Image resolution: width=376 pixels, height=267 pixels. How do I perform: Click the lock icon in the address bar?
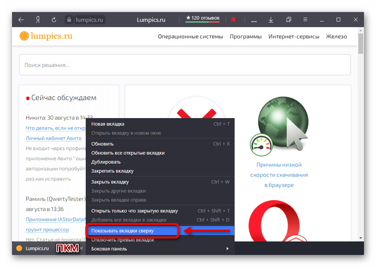tap(68, 20)
